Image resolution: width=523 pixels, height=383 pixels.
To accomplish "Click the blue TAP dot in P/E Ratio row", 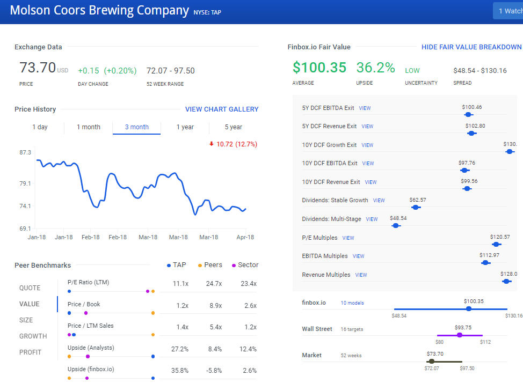I will tap(69, 291).
